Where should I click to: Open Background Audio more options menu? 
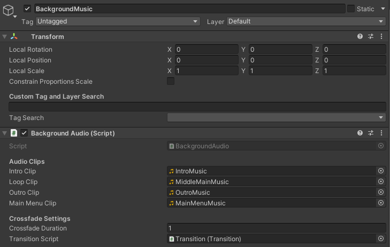coord(381,133)
